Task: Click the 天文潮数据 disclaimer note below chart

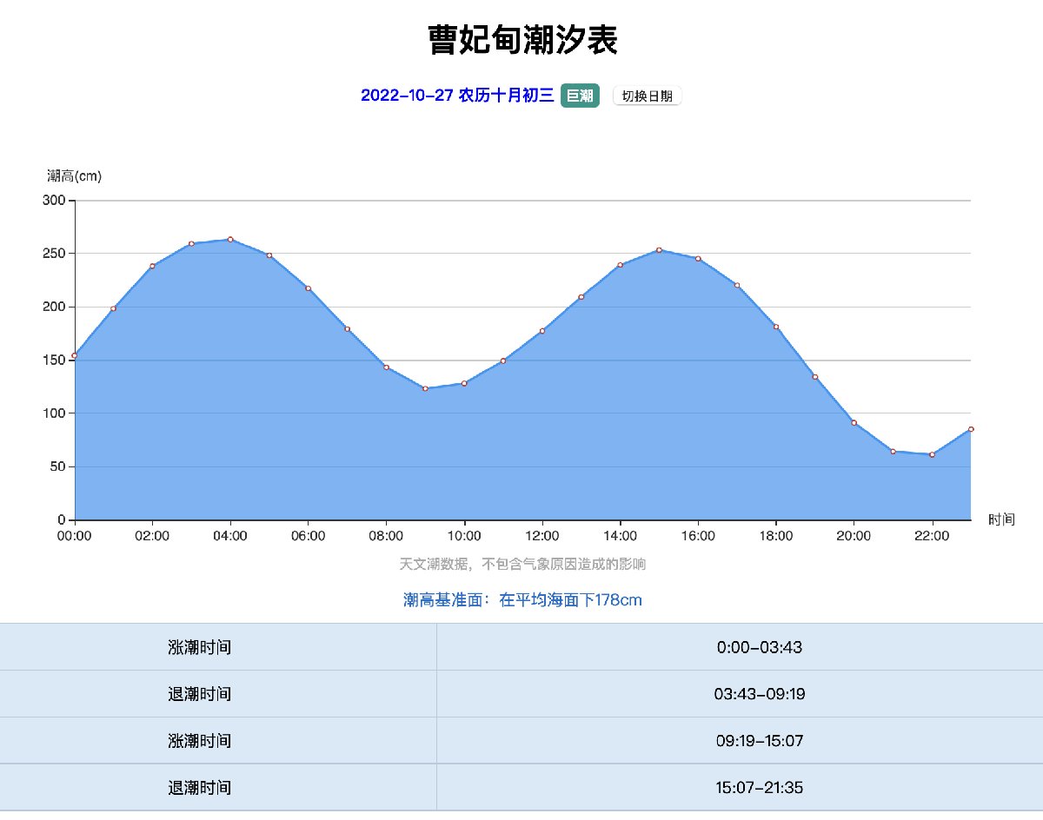Action: tap(522, 565)
